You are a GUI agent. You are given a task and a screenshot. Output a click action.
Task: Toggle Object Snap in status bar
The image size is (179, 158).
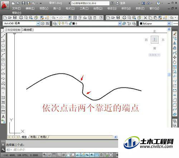point(68,155)
